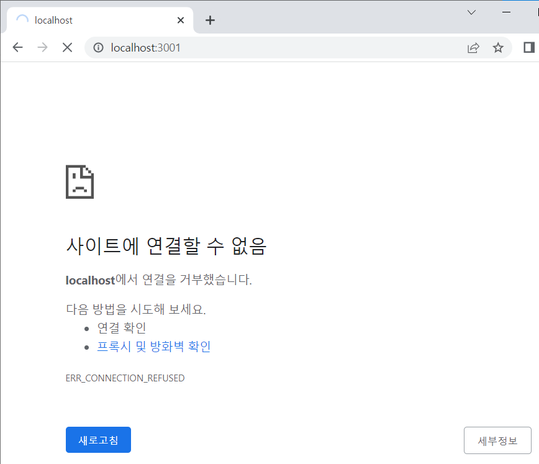
Task: View site information icon in address bar
Action: click(98, 47)
